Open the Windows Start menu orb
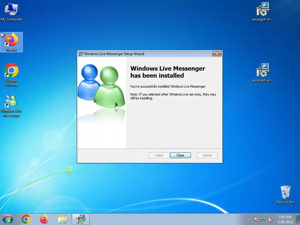300x225 pixels. [8, 219]
